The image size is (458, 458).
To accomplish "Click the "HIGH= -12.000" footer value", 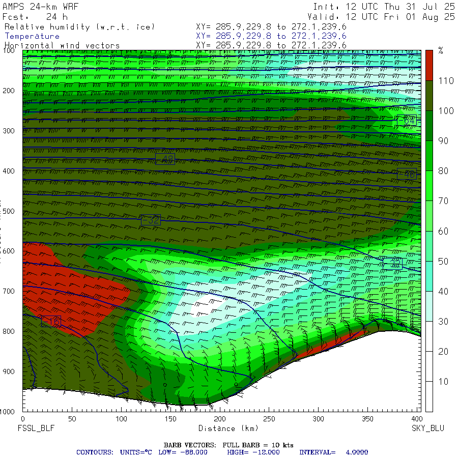I will (253, 452).
